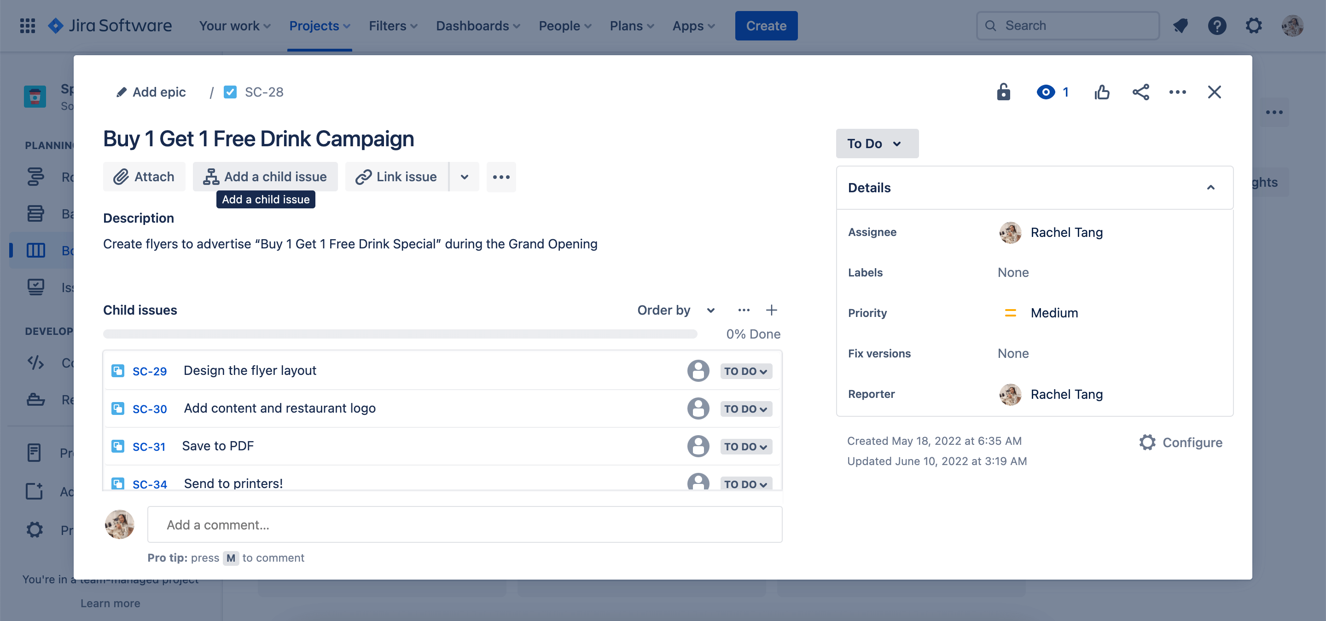Click SC-29 Design the flyer layout link
The image size is (1326, 621).
point(150,371)
